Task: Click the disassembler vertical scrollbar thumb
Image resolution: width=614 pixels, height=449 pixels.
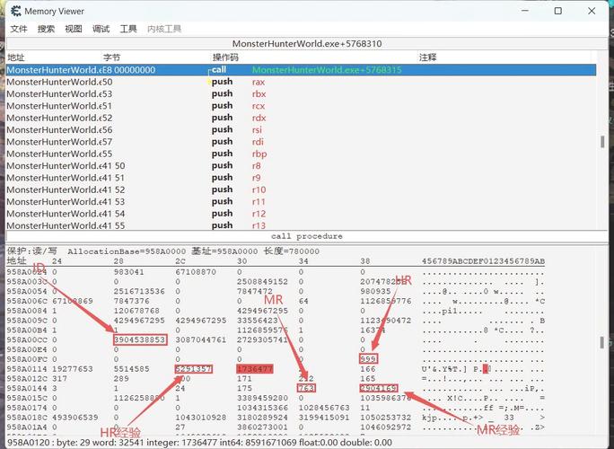Action: [602, 142]
